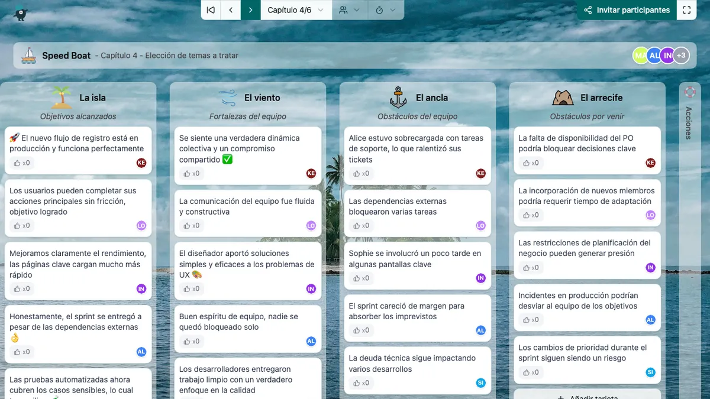Screen dimensions: 710x399
Task: Click the anchor icon on El ancla column
Action: coord(398,97)
